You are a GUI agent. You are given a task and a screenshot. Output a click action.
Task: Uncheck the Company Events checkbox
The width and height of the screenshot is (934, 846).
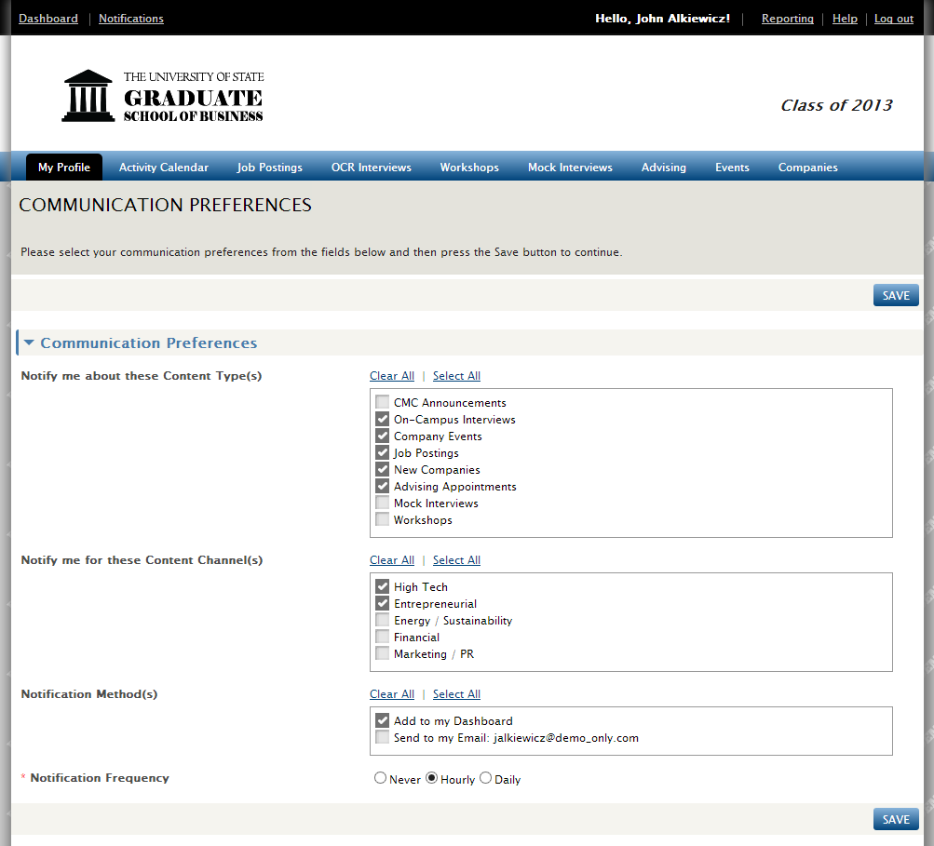point(383,436)
